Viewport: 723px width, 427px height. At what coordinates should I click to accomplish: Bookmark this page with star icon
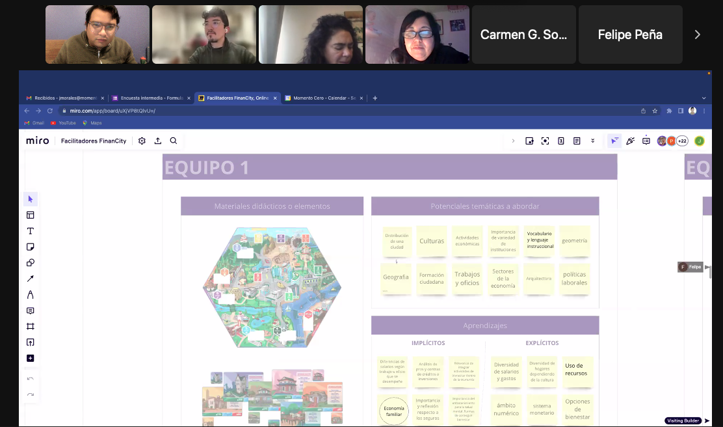pyautogui.click(x=655, y=111)
